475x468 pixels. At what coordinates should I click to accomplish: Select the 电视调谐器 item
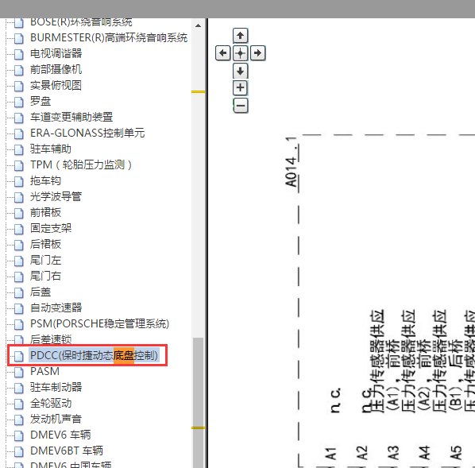(x=56, y=54)
